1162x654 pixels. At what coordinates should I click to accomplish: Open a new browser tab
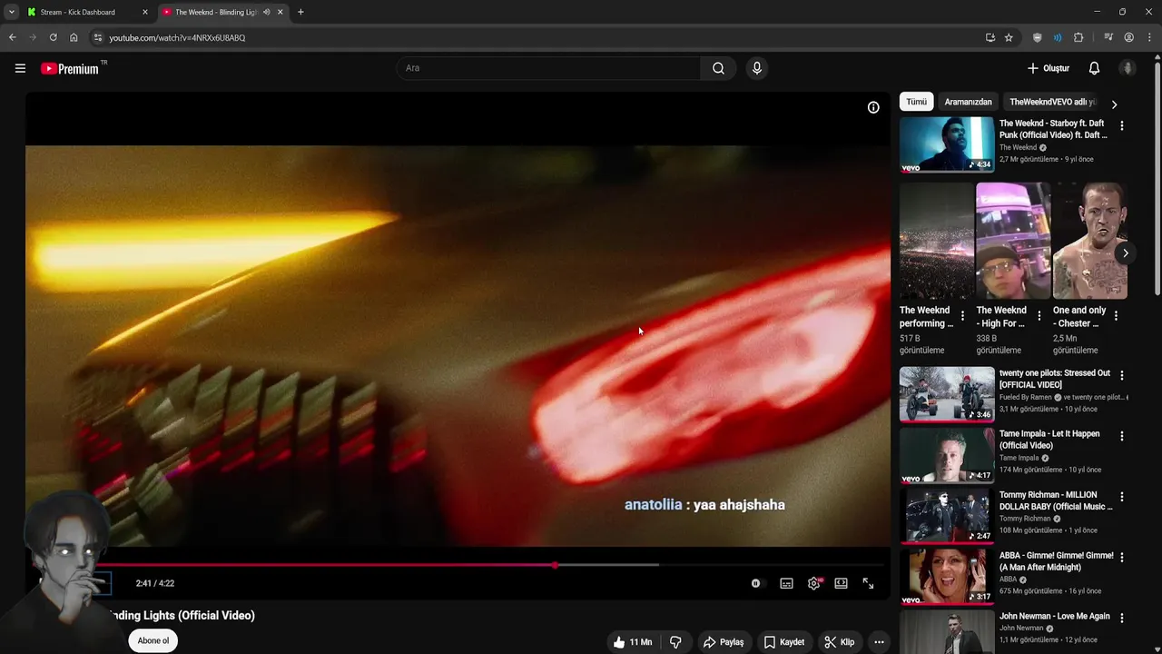coord(300,12)
